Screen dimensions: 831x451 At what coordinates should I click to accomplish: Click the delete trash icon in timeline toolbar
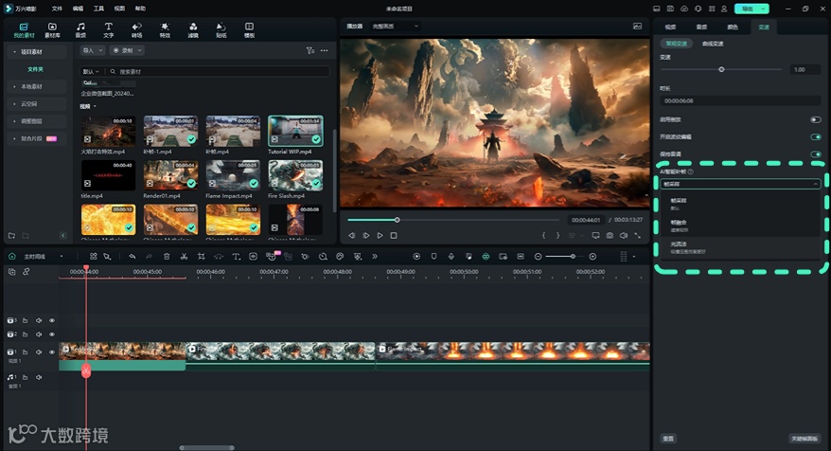167,257
